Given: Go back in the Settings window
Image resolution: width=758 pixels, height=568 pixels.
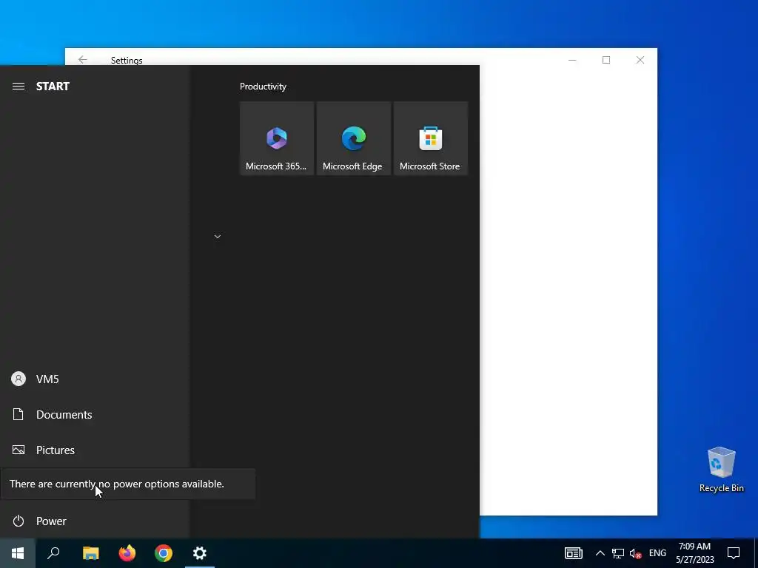Looking at the screenshot, I should coord(83,59).
